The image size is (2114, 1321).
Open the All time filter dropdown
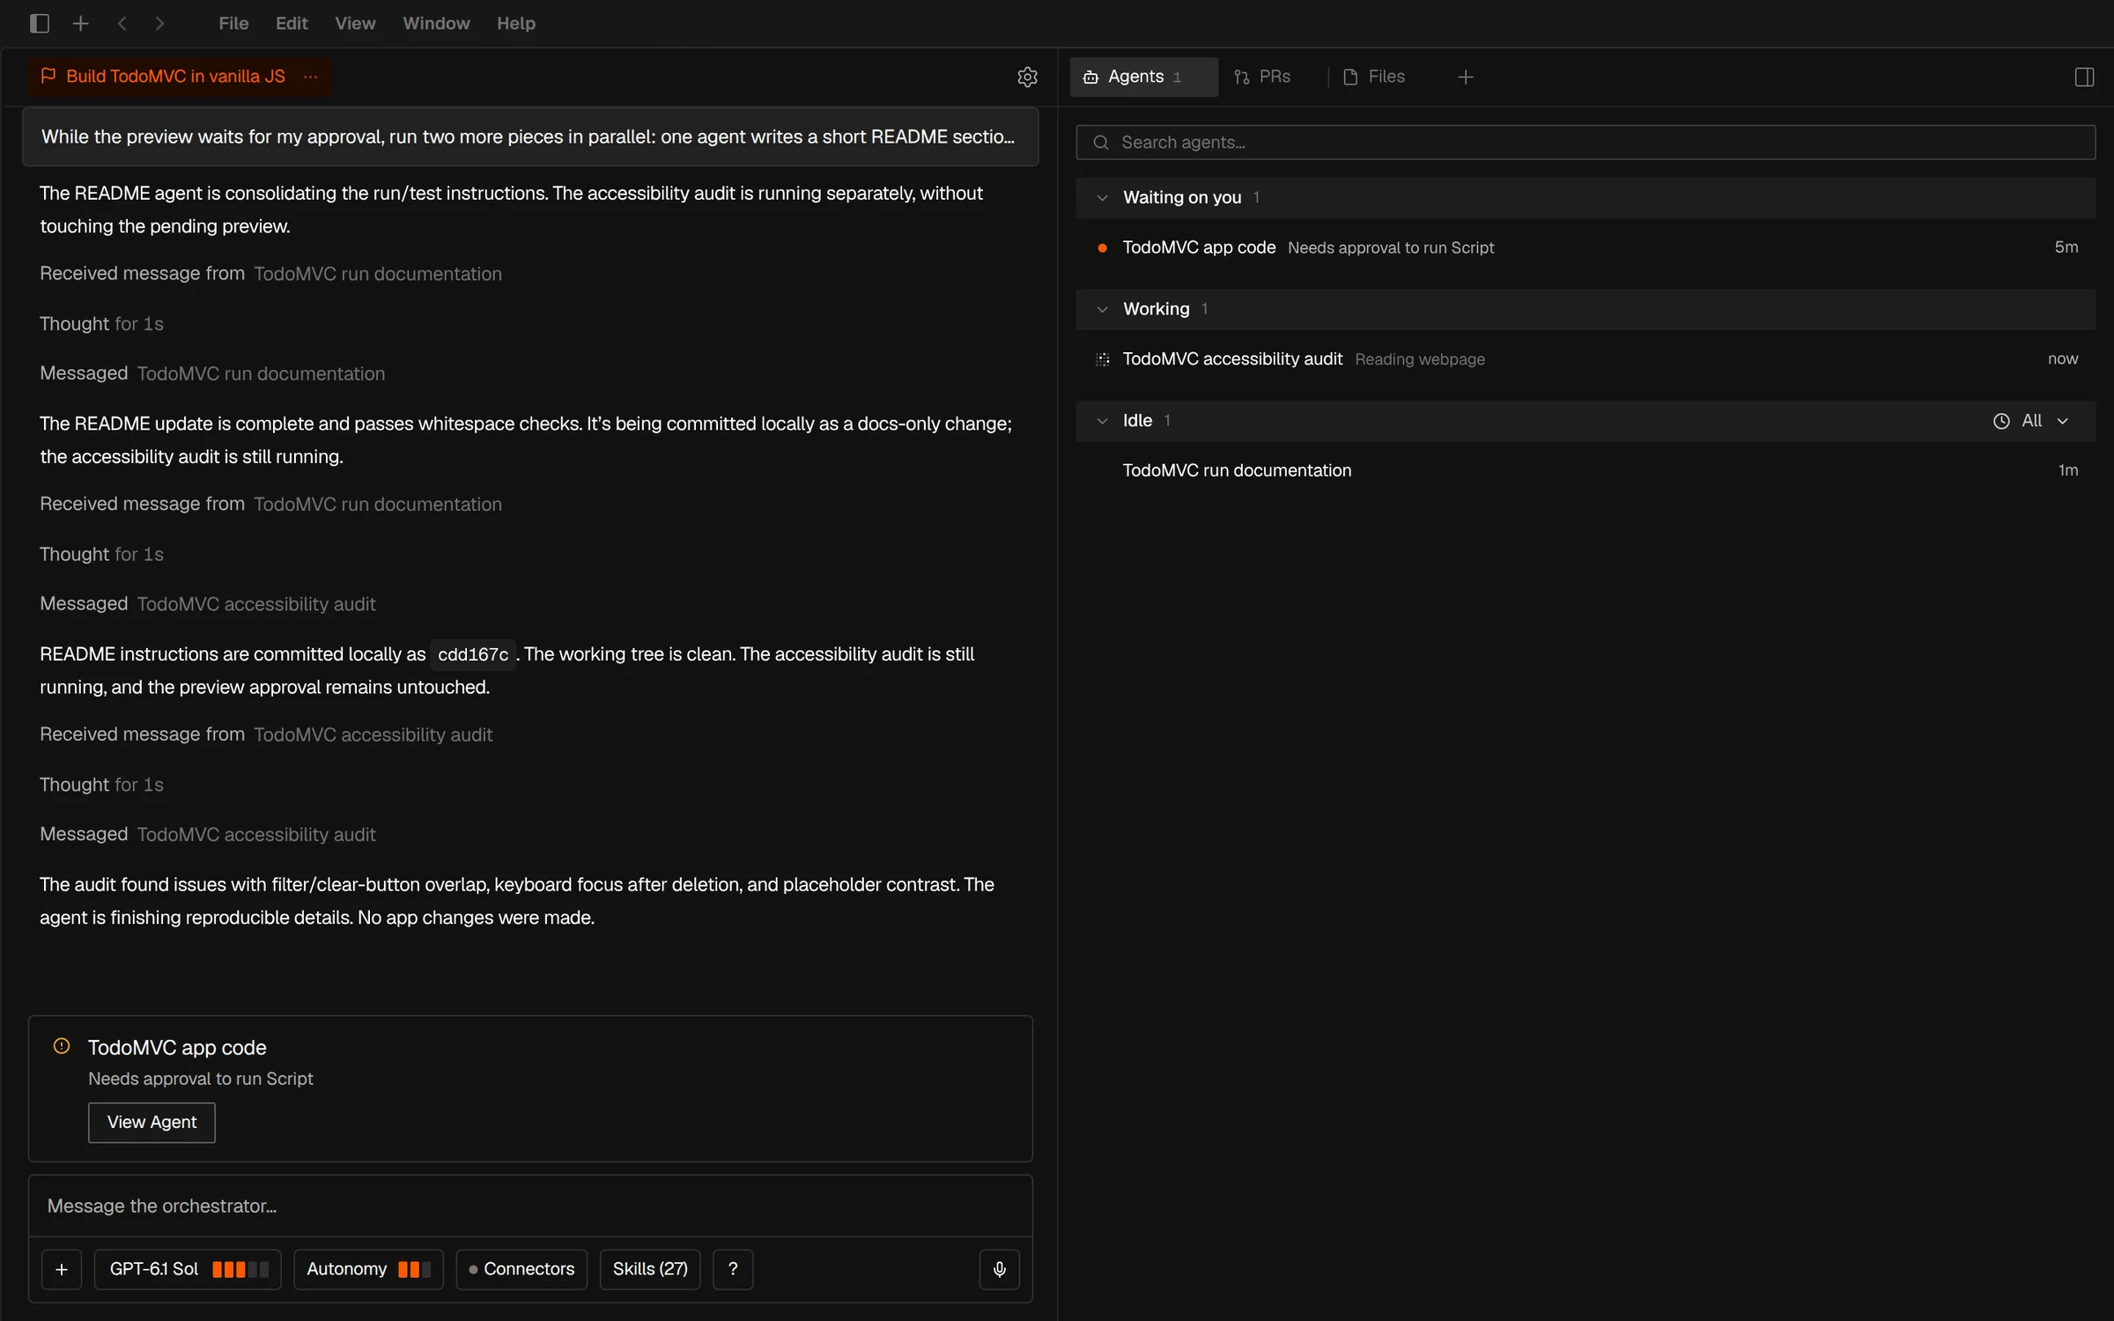(x=2030, y=421)
